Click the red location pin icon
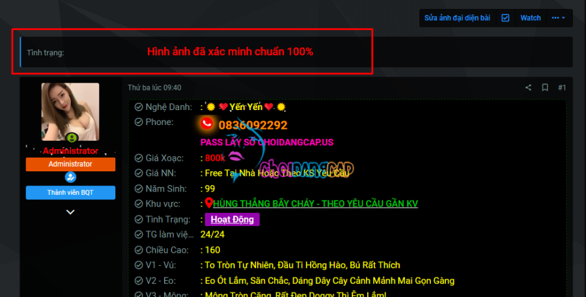This screenshot has width=586, height=297. 209,203
